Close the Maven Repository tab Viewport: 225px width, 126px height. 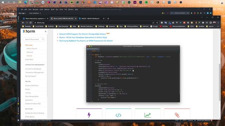(48, 19)
